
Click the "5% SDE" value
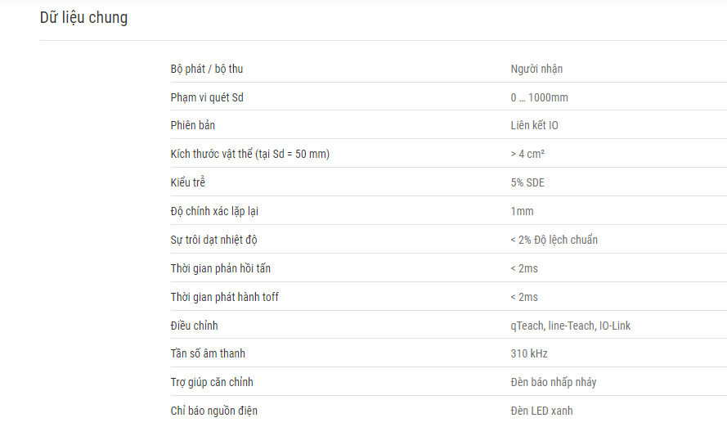click(527, 182)
